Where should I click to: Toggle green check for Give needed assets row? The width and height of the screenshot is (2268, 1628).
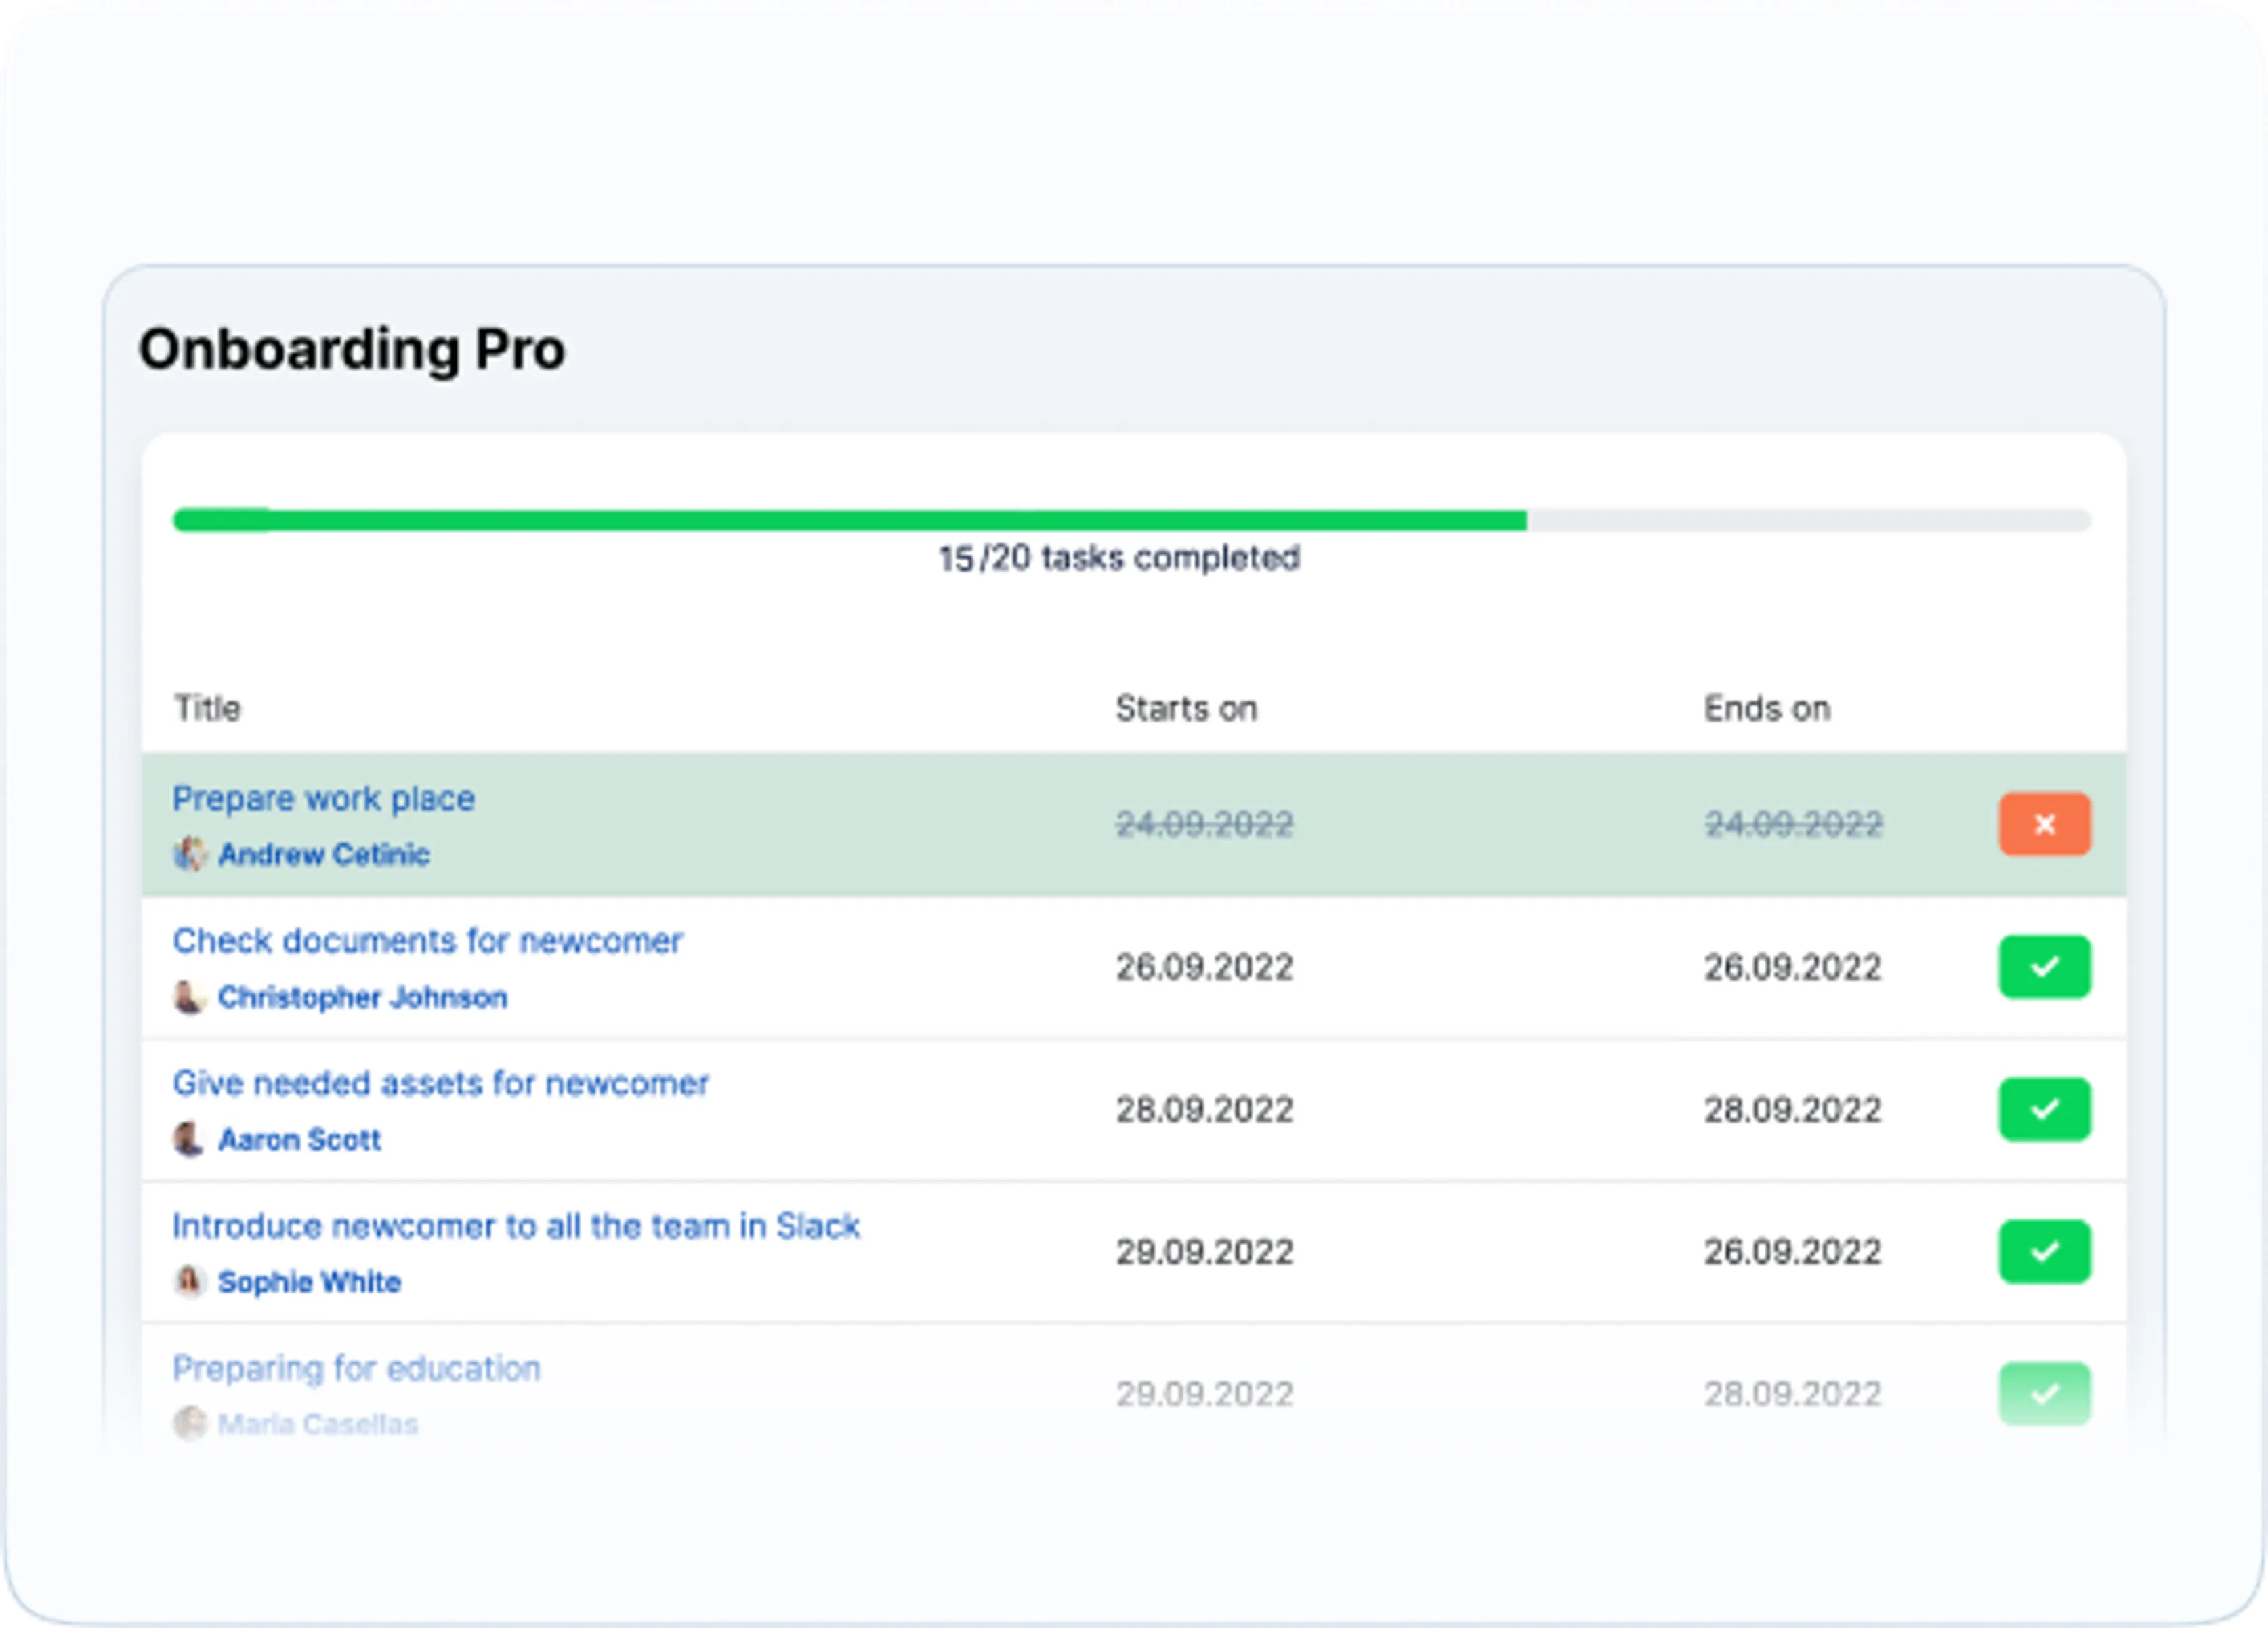click(x=2044, y=1108)
